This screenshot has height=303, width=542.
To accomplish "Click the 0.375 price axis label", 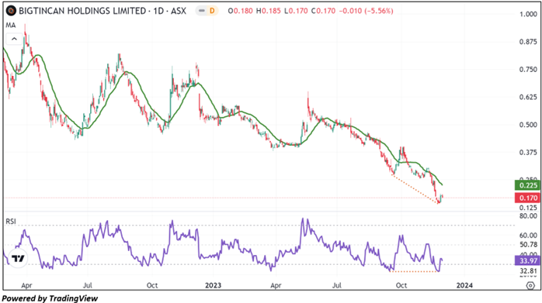I will pyautogui.click(x=528, y=152).
